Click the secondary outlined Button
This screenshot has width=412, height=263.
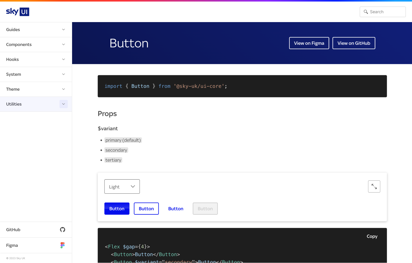coord(146,209)
